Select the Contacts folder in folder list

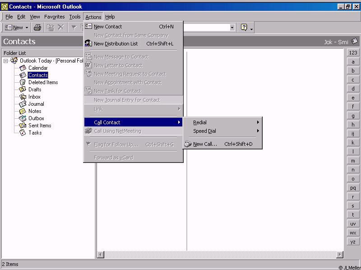pos(38,75)
